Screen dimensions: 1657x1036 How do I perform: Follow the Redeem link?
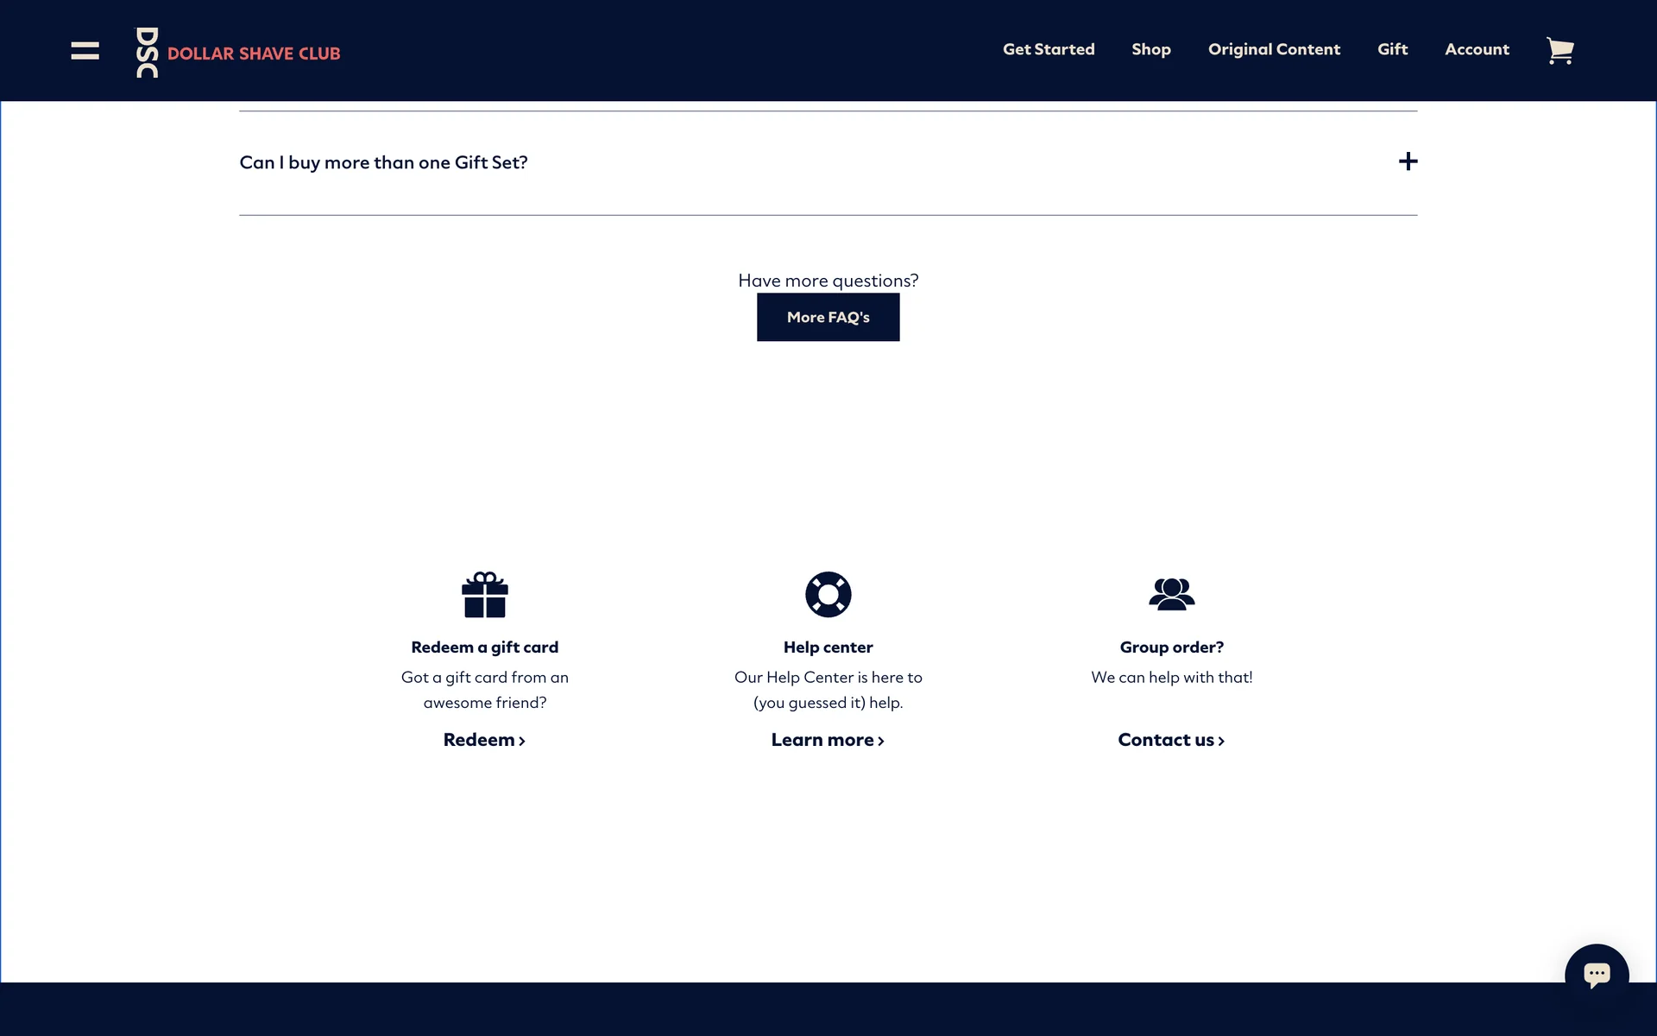[x=484, y=740]
